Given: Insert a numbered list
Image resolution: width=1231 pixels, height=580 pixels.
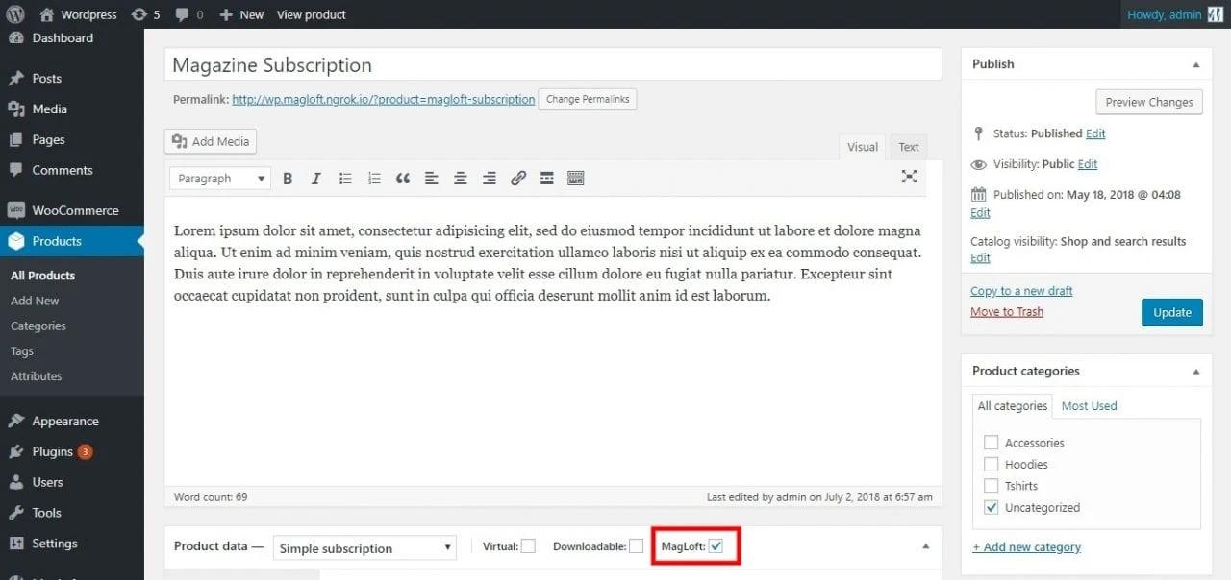Looking at the screenshot, I should (x=374, y=178).
